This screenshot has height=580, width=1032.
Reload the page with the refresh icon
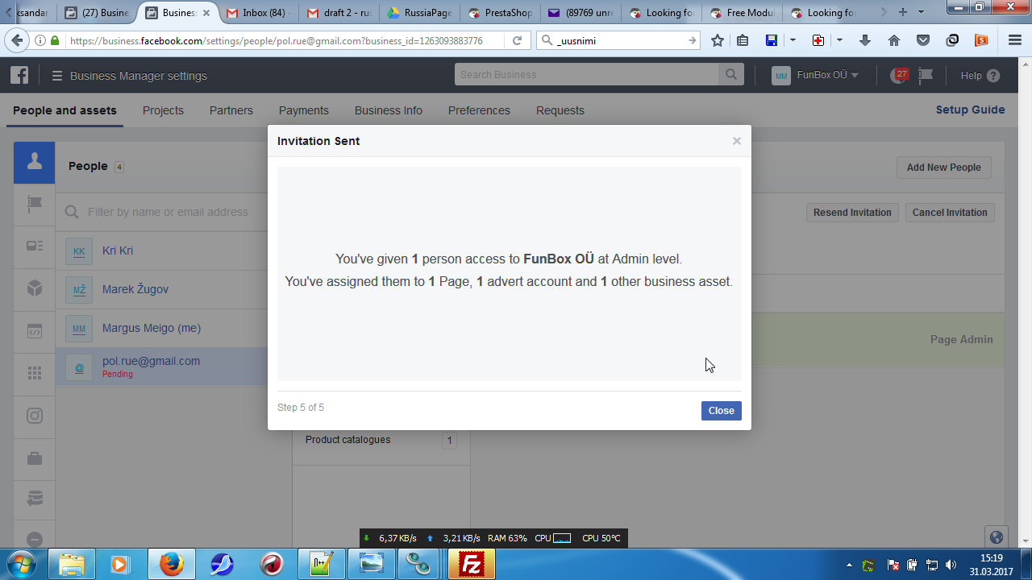pos(518,40)
